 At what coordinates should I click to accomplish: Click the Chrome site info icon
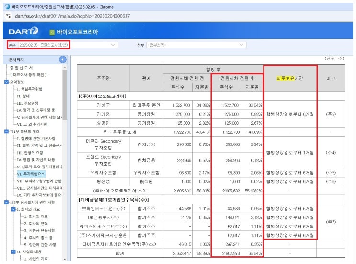[6, 16]
